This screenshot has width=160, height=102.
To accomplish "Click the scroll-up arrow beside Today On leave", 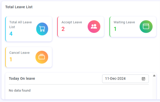I will [x=154, y=76].
